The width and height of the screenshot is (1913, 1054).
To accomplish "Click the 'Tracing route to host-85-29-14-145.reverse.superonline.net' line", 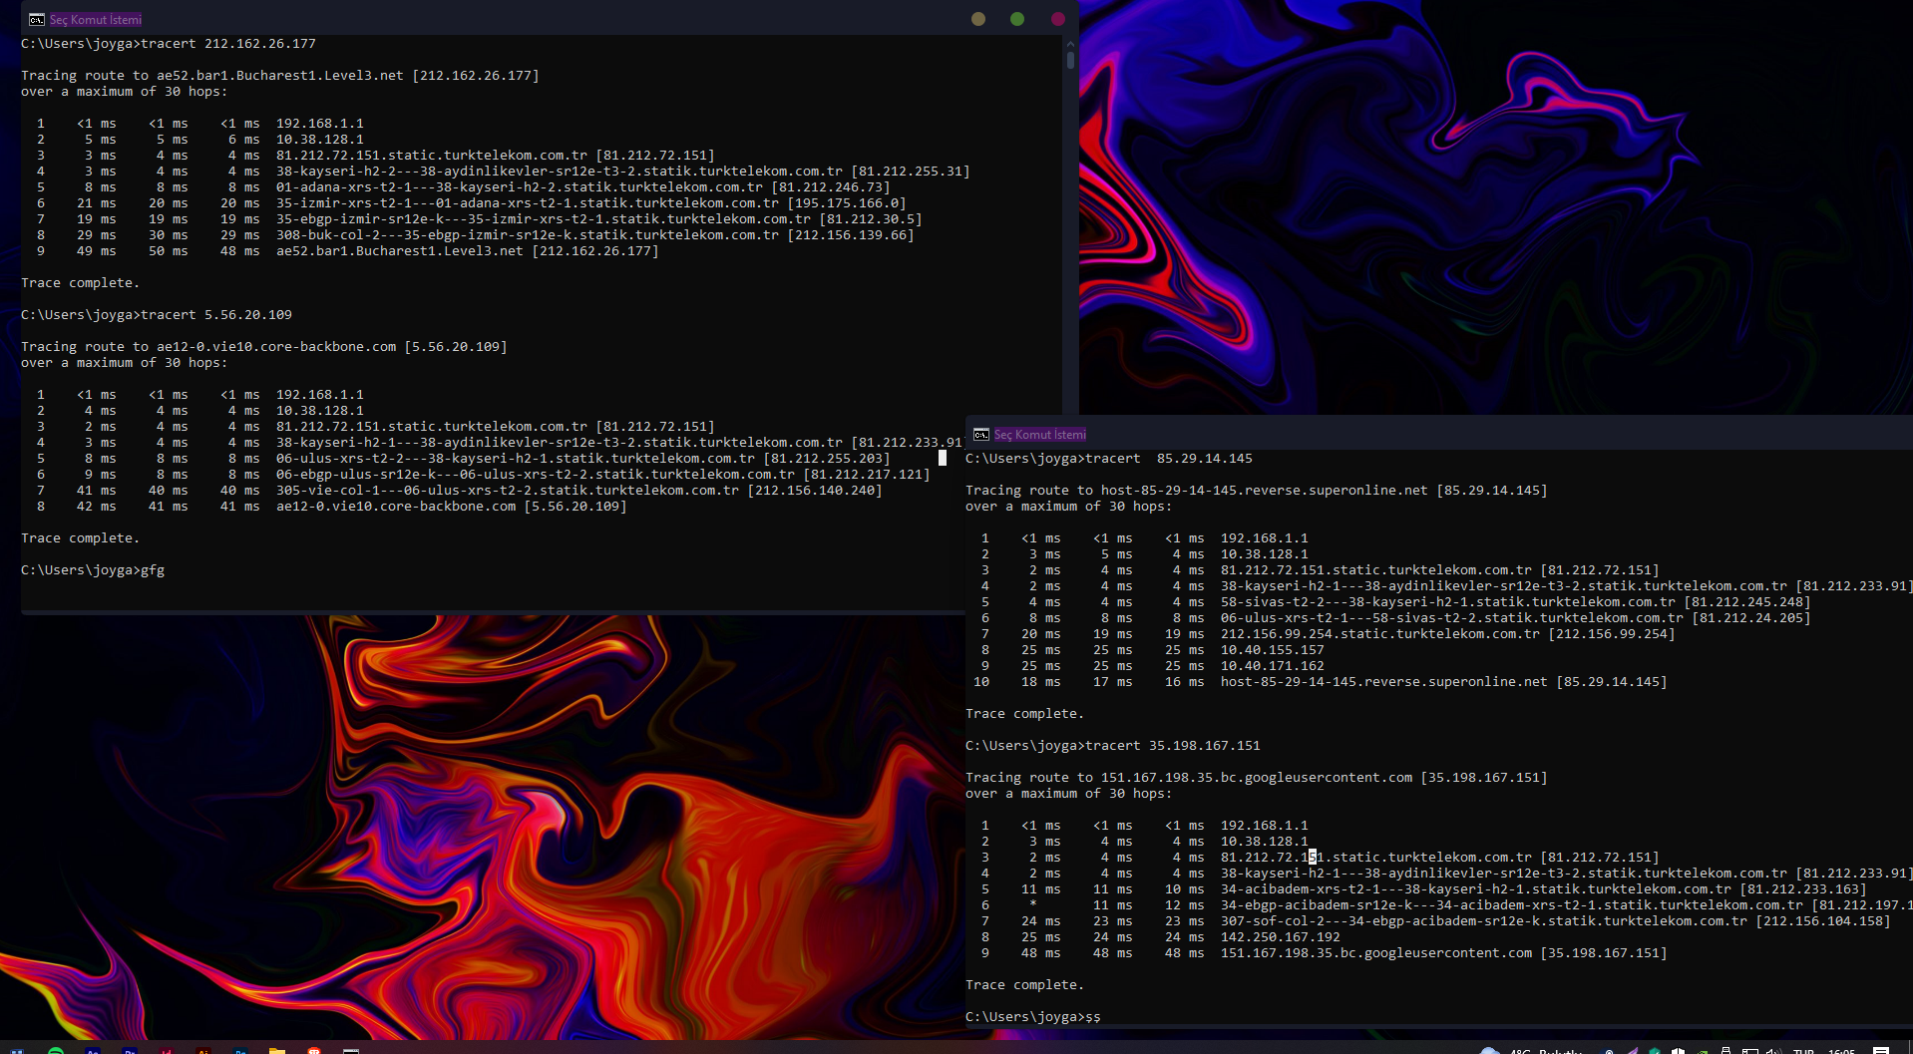I will pos(1257,491).
